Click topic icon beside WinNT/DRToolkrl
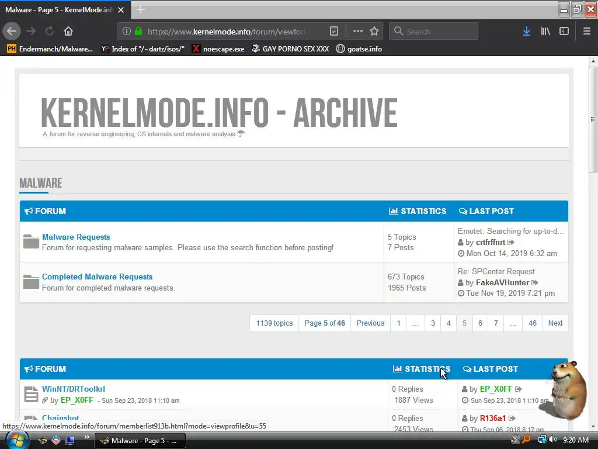 (31, 395)
